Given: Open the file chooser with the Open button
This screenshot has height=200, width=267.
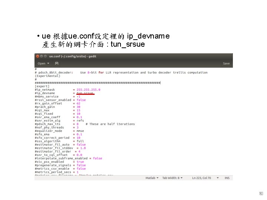Looking at the screenshot, I should [x=42, y=63].
